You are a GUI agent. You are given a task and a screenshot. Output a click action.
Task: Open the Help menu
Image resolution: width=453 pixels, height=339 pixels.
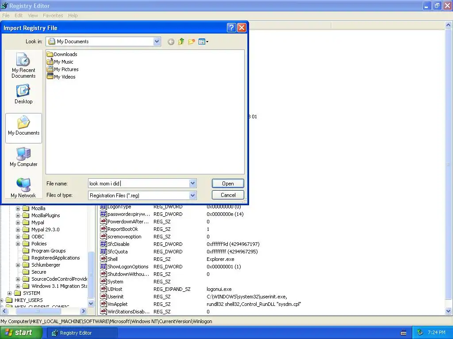tap(73, 15)
